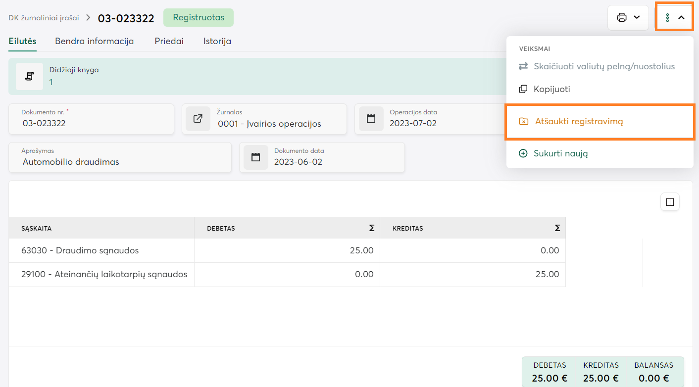Viewport: 699px width, 387px height.
Task: Click the sum icon in Kreditas header
Action: 557,228
